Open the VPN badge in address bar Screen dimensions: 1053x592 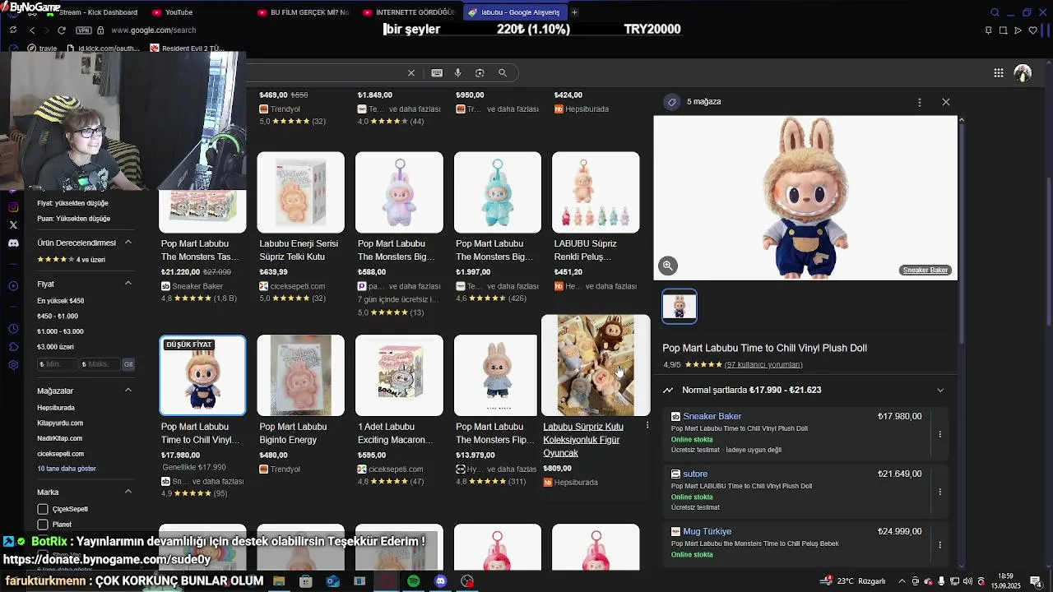83,30
